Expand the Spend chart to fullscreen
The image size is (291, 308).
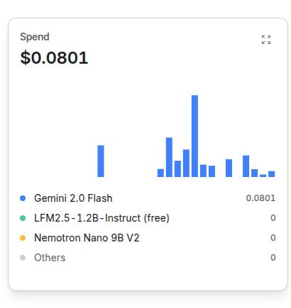(266, 40)
